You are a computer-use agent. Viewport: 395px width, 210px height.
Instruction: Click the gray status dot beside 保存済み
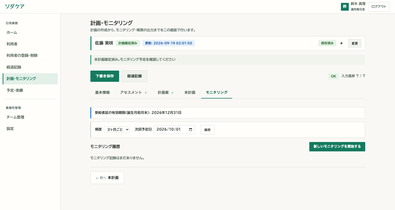[341, 43]
